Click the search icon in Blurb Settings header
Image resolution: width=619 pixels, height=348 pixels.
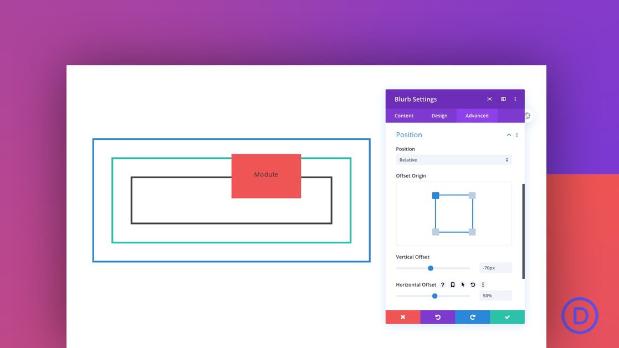(x=489, y=98)
